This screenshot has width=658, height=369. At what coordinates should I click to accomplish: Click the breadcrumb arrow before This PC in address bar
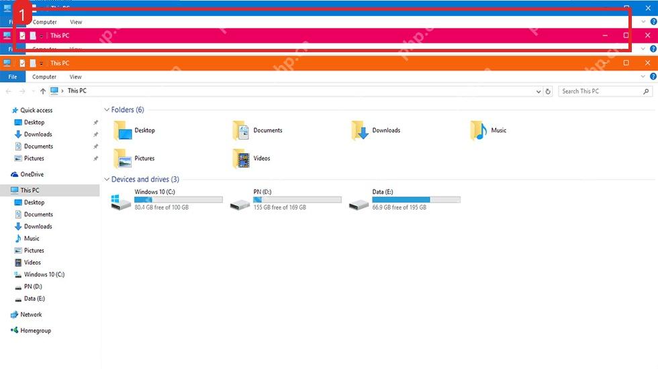click(62, 91)
